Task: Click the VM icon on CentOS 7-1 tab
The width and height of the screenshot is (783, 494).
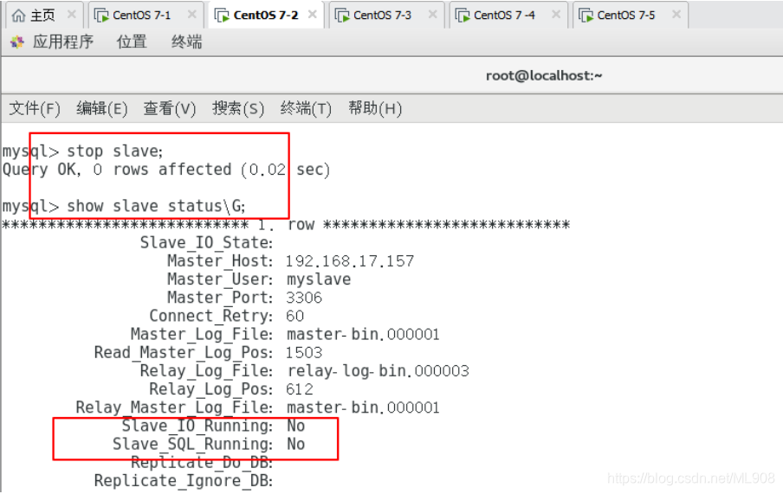Action: [102, 16]
